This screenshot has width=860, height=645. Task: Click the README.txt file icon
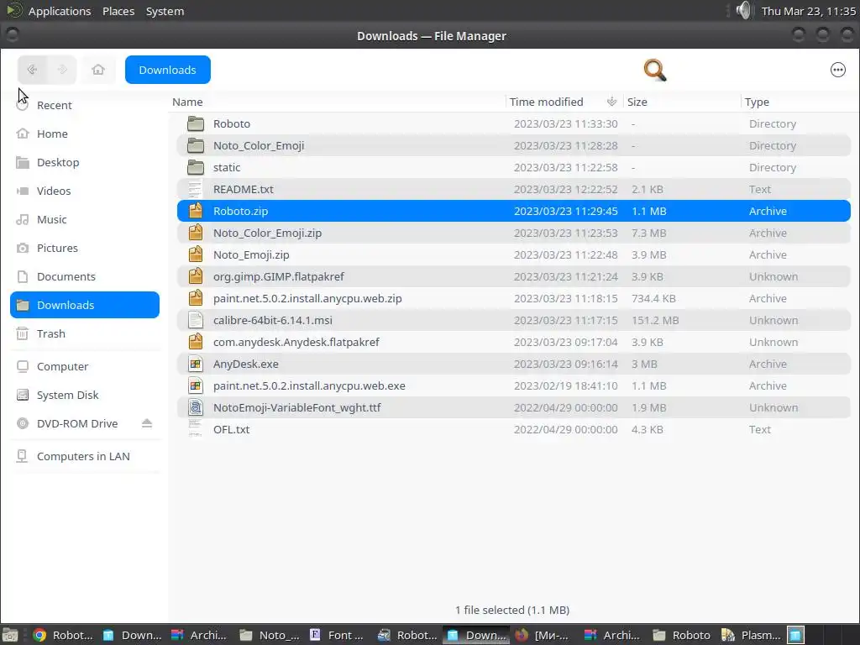pyautogui.click(x=195, y=189)
